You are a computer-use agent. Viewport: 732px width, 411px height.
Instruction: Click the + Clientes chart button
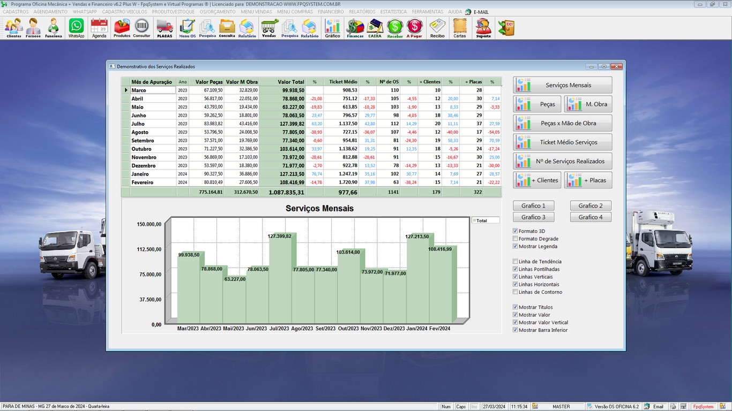pyautogui.click(x=537, y=180)
